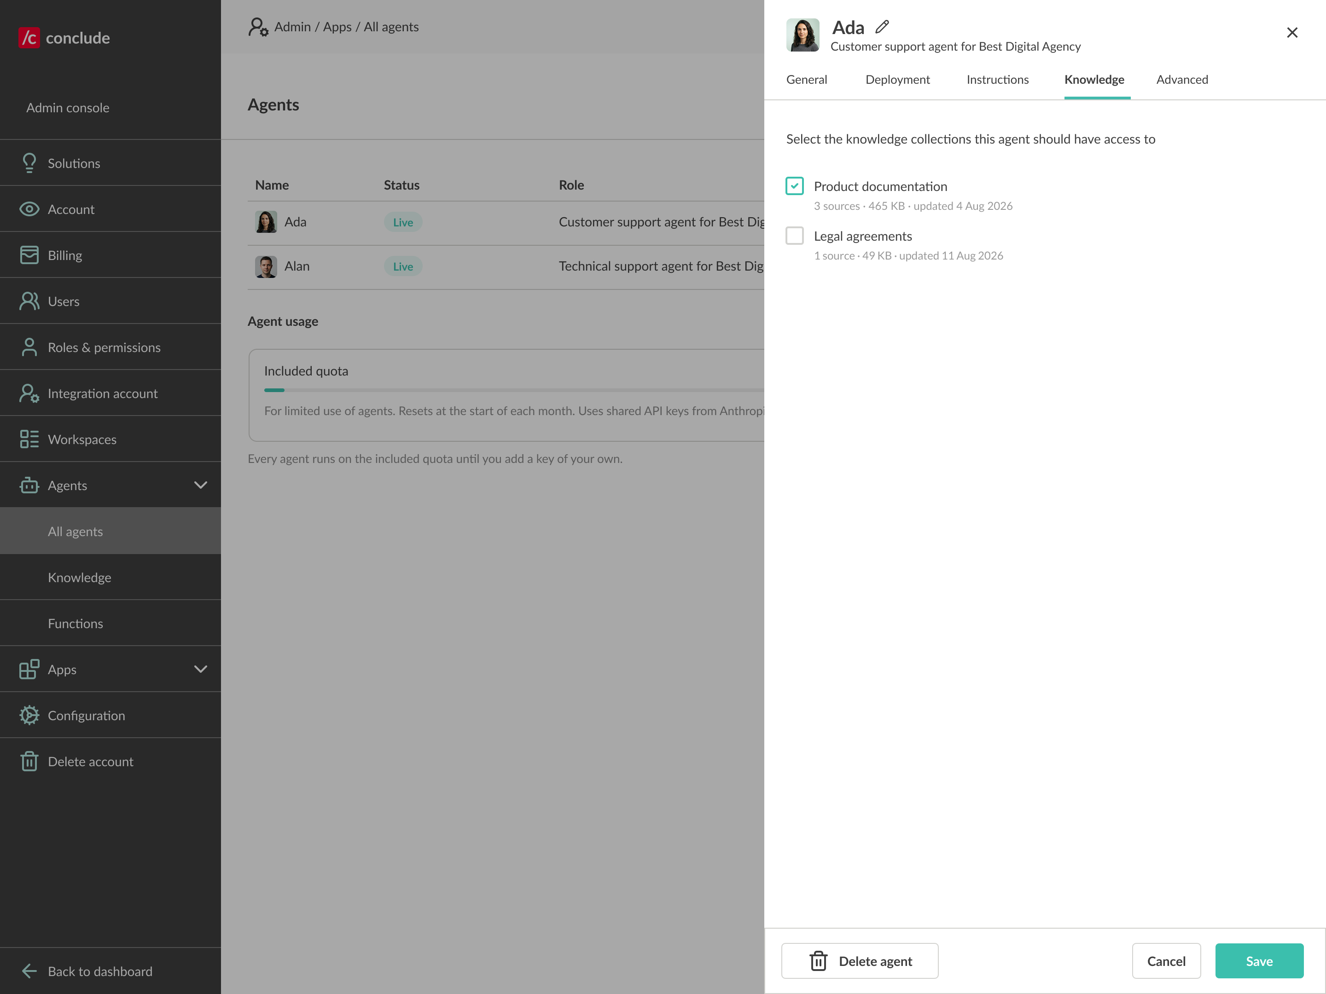Save the agent changes
The width and height of the screenshot is (1326, 994).
(x=1259, y=961)
